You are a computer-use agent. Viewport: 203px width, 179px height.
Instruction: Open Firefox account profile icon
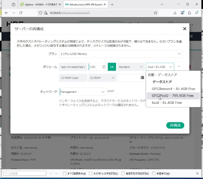click(182, 13)
